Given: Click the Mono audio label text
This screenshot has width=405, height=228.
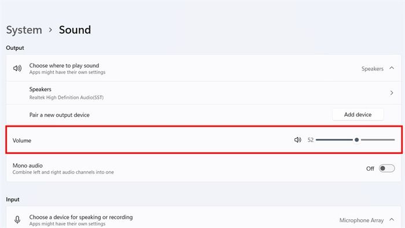Looking at the screenshot, I should (x=28, y=166).
